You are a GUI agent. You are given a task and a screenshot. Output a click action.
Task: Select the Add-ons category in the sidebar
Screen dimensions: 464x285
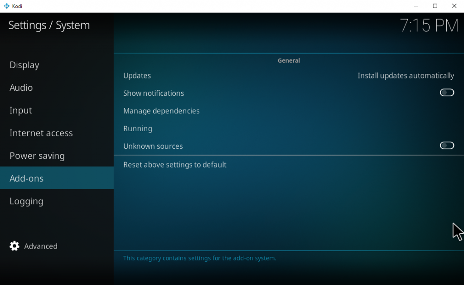pyautogui.click(x=26, y=178)
